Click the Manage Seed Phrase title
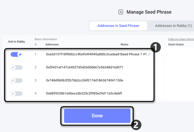Image resolution: width=194 pixels, height=132 pixels. pyautogui.click(x=149, y=12)
